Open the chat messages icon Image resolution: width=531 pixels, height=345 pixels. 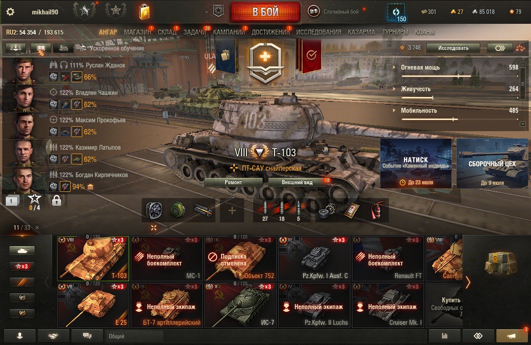tap(87, 336)
